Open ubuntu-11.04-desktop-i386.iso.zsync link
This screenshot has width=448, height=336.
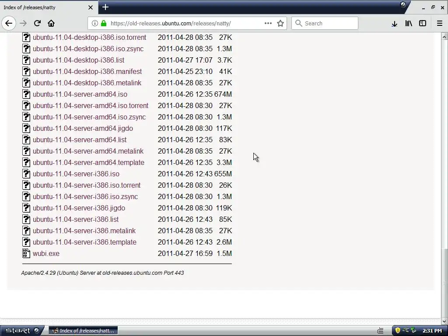click(88, 49)
